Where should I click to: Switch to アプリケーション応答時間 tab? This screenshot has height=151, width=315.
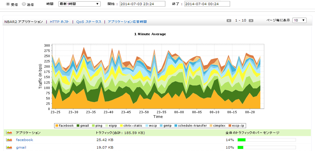[127, 22]
